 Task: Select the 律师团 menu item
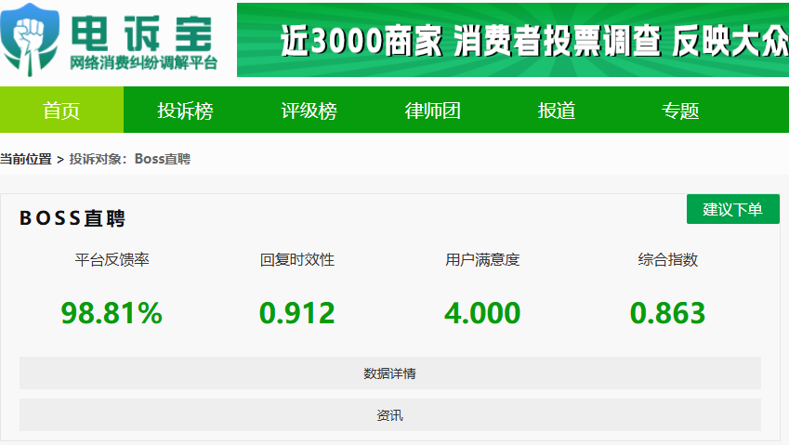pos(433,110)
